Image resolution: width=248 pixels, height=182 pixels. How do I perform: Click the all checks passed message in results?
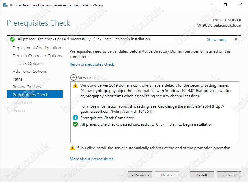click(x=147, y=124)
